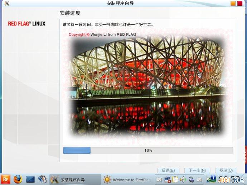Click the volume speaker tray icon

(x=183, y=180)
